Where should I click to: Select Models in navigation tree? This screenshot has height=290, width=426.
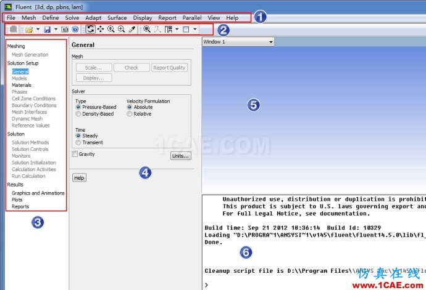[19, 78]
